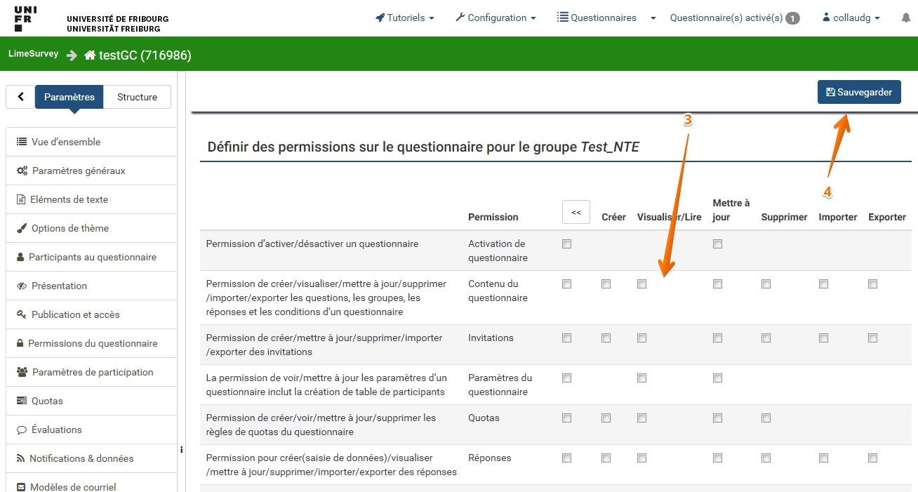
Task: Open the Configuration dropdown menu
Action: pyautogui.click(x=495, y=18)
